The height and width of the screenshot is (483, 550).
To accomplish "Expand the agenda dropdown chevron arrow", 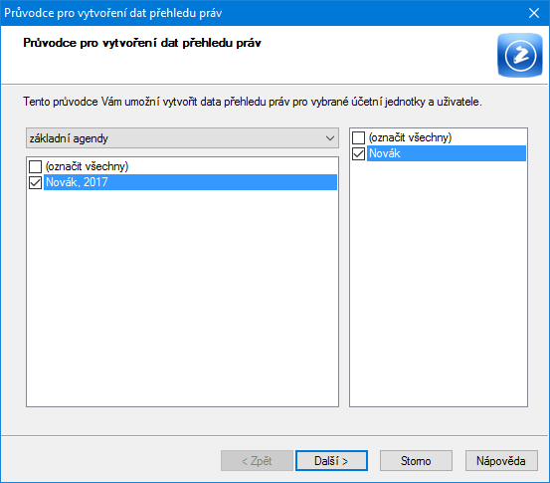I will tap(330, 138).
